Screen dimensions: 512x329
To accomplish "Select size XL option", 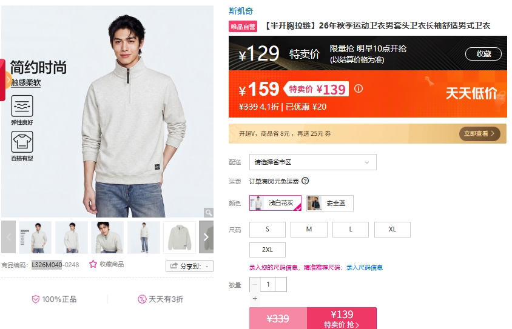I will 392,230.
